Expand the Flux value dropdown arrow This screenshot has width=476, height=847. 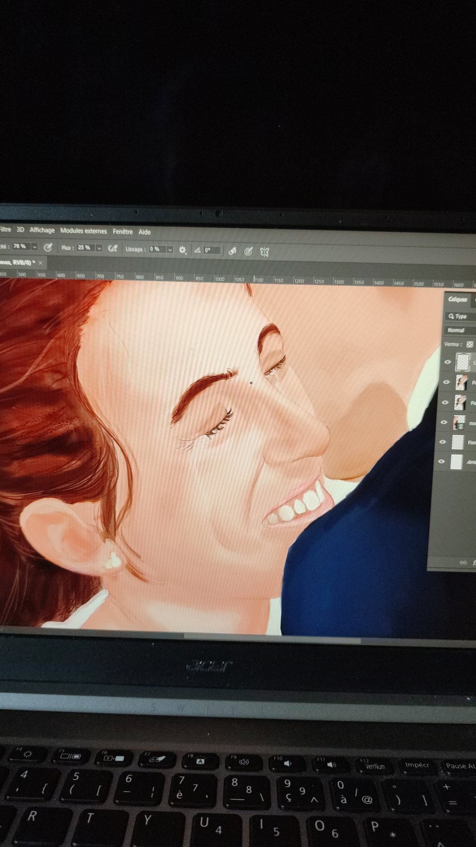pyautogui.click(x=99, y=248)
